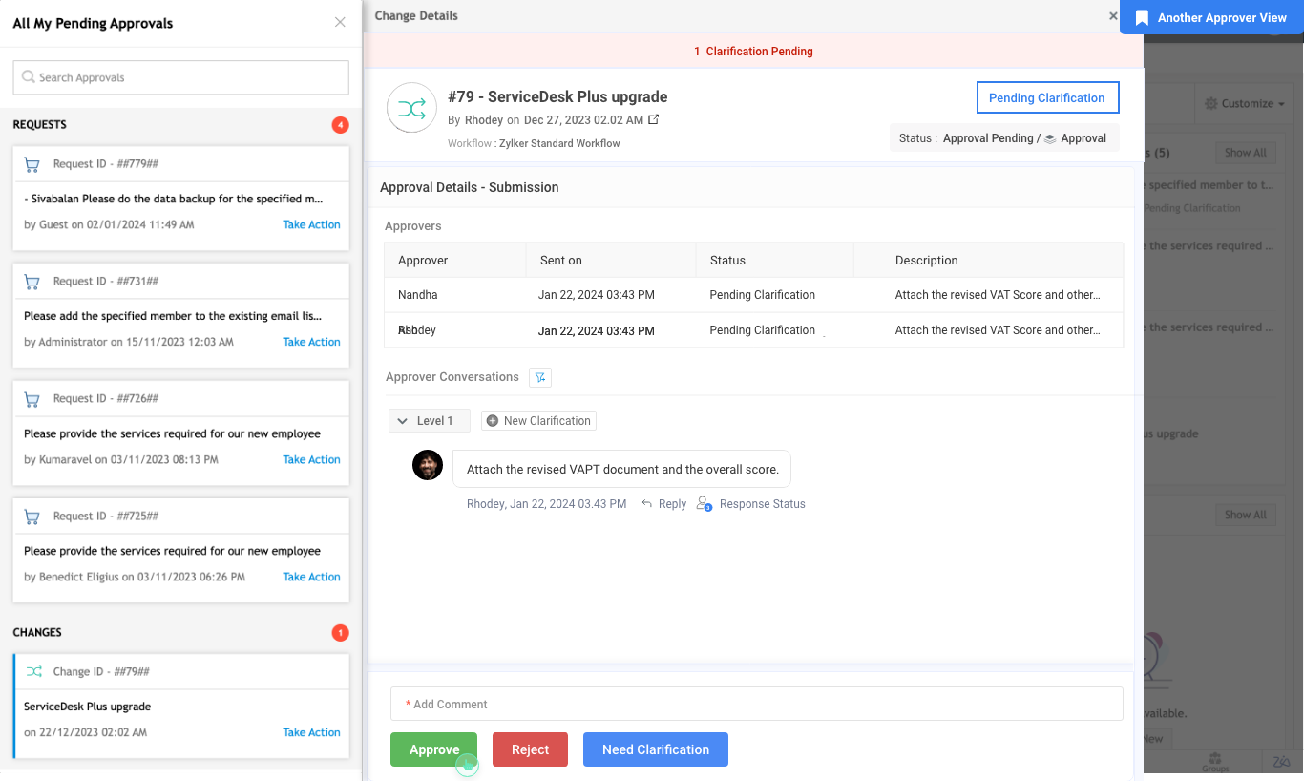Click the cart icon for Request ##779##
The image size is (1304, 781).
pyautogui.click(x=32, y=164)
